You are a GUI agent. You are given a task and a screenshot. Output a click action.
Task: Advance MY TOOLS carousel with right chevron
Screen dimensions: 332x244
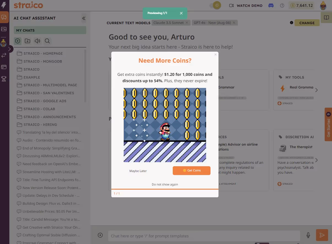[317, 90]
